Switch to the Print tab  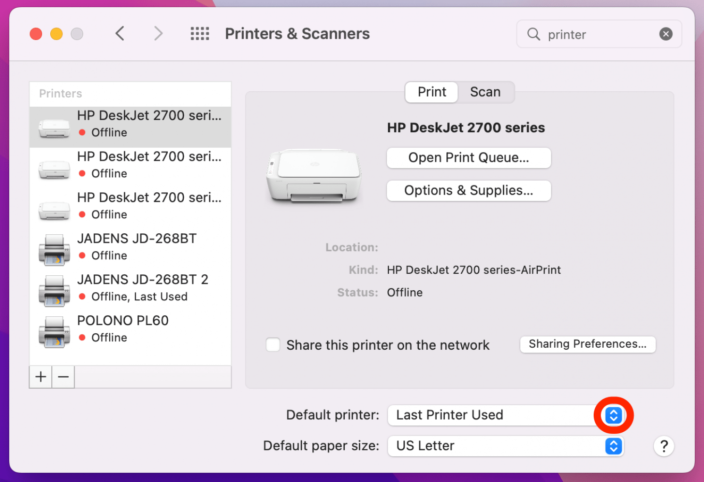pyautogui.click(x=432, y=92)
